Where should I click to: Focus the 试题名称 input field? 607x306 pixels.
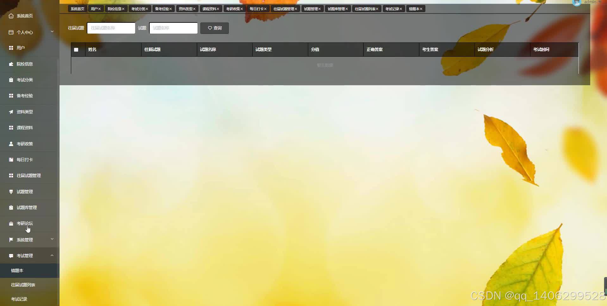(x=173, y=28)
